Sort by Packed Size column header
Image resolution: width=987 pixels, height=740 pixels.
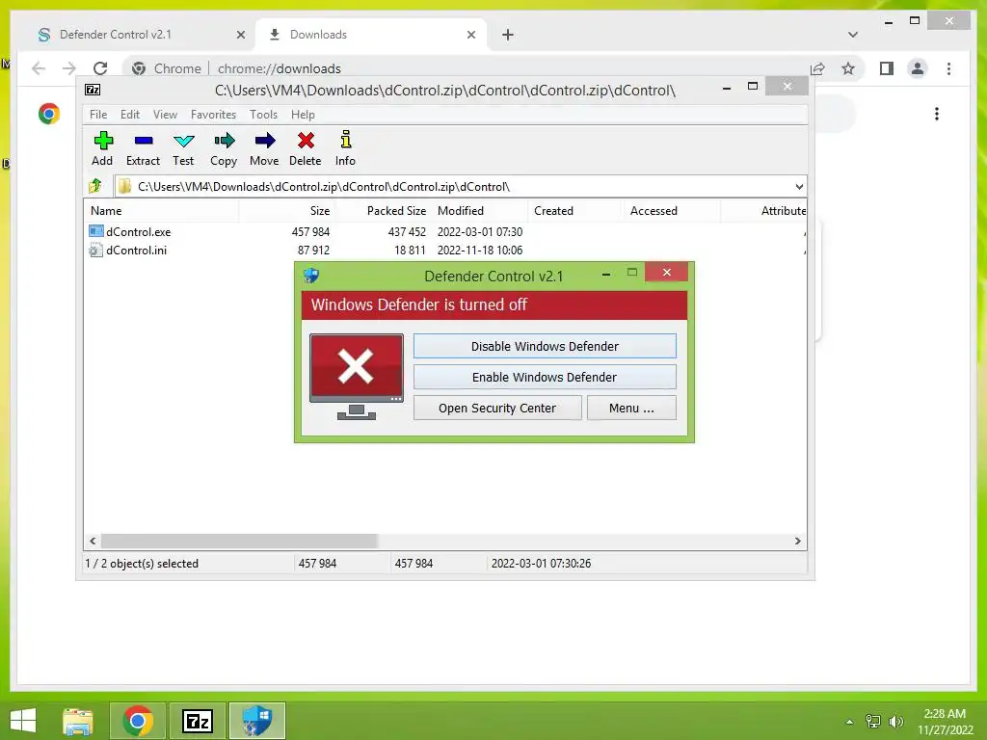click(384, 211)
